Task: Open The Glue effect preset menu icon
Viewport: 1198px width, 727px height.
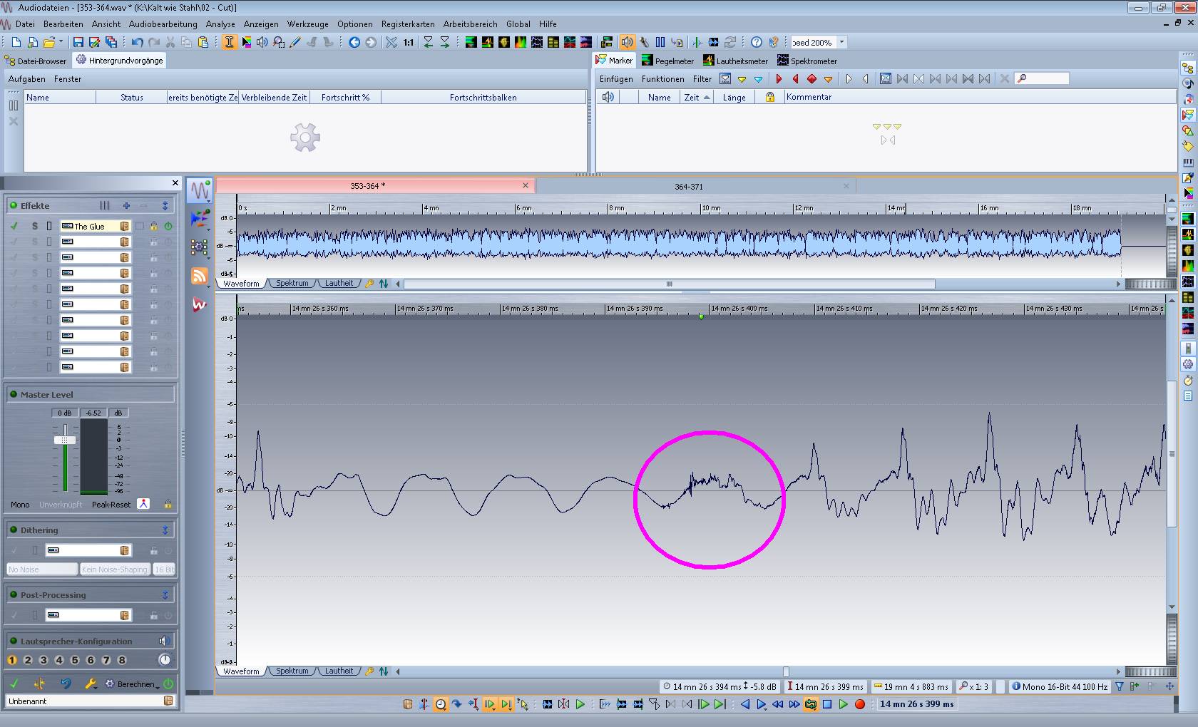Action: click(x=124, y=226)
